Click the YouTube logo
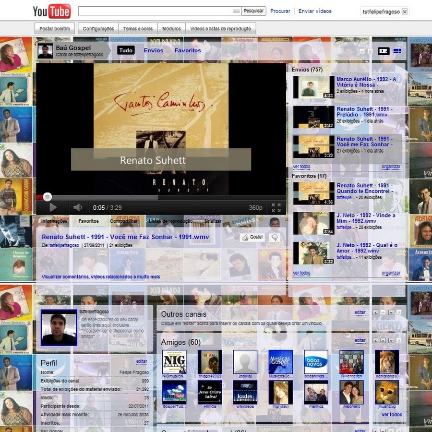The image size is (432, 432). coord(52,11)
